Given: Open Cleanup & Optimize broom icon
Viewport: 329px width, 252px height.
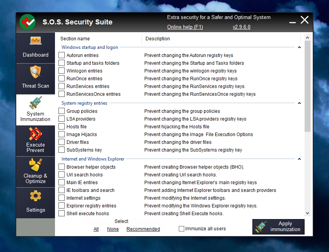Looking at the screenshot, I should (x=36, y=165).
